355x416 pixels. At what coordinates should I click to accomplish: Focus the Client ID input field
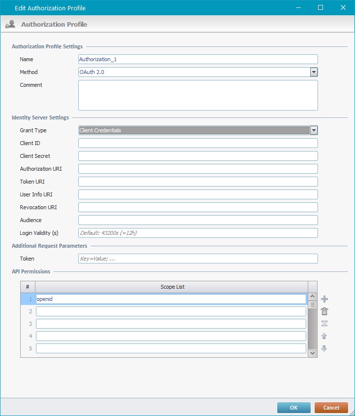pyautogui.click(x=198, y=143)
